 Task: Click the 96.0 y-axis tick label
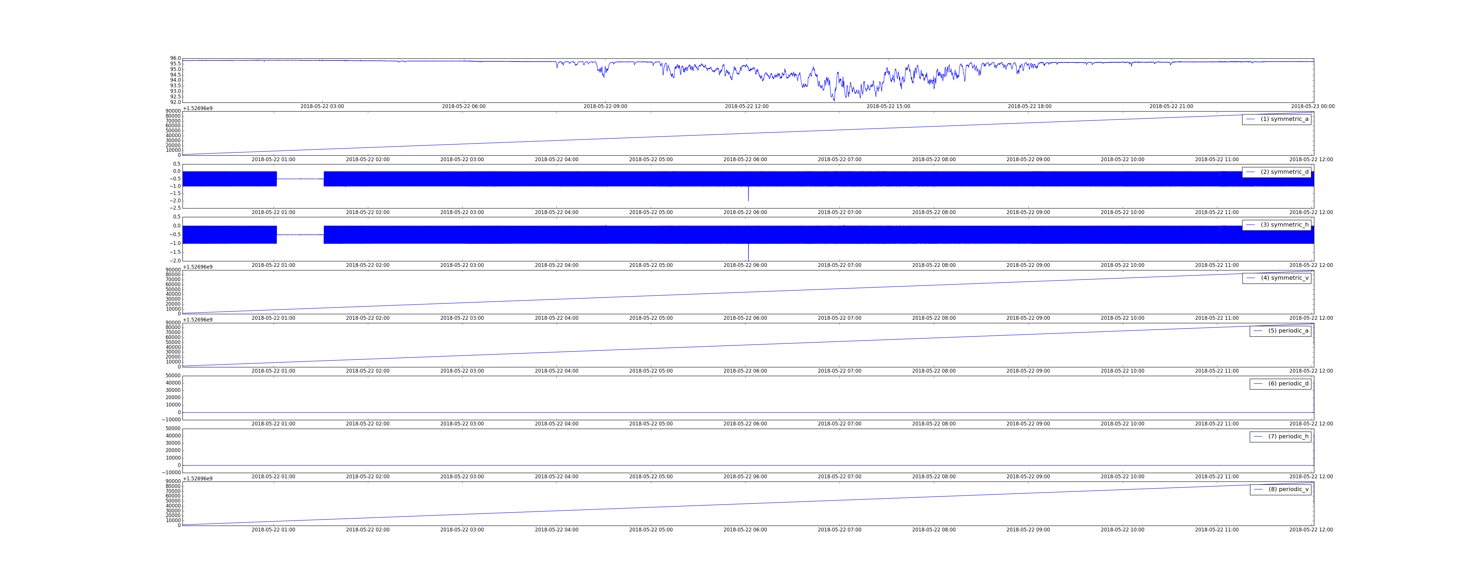(176, 58)
